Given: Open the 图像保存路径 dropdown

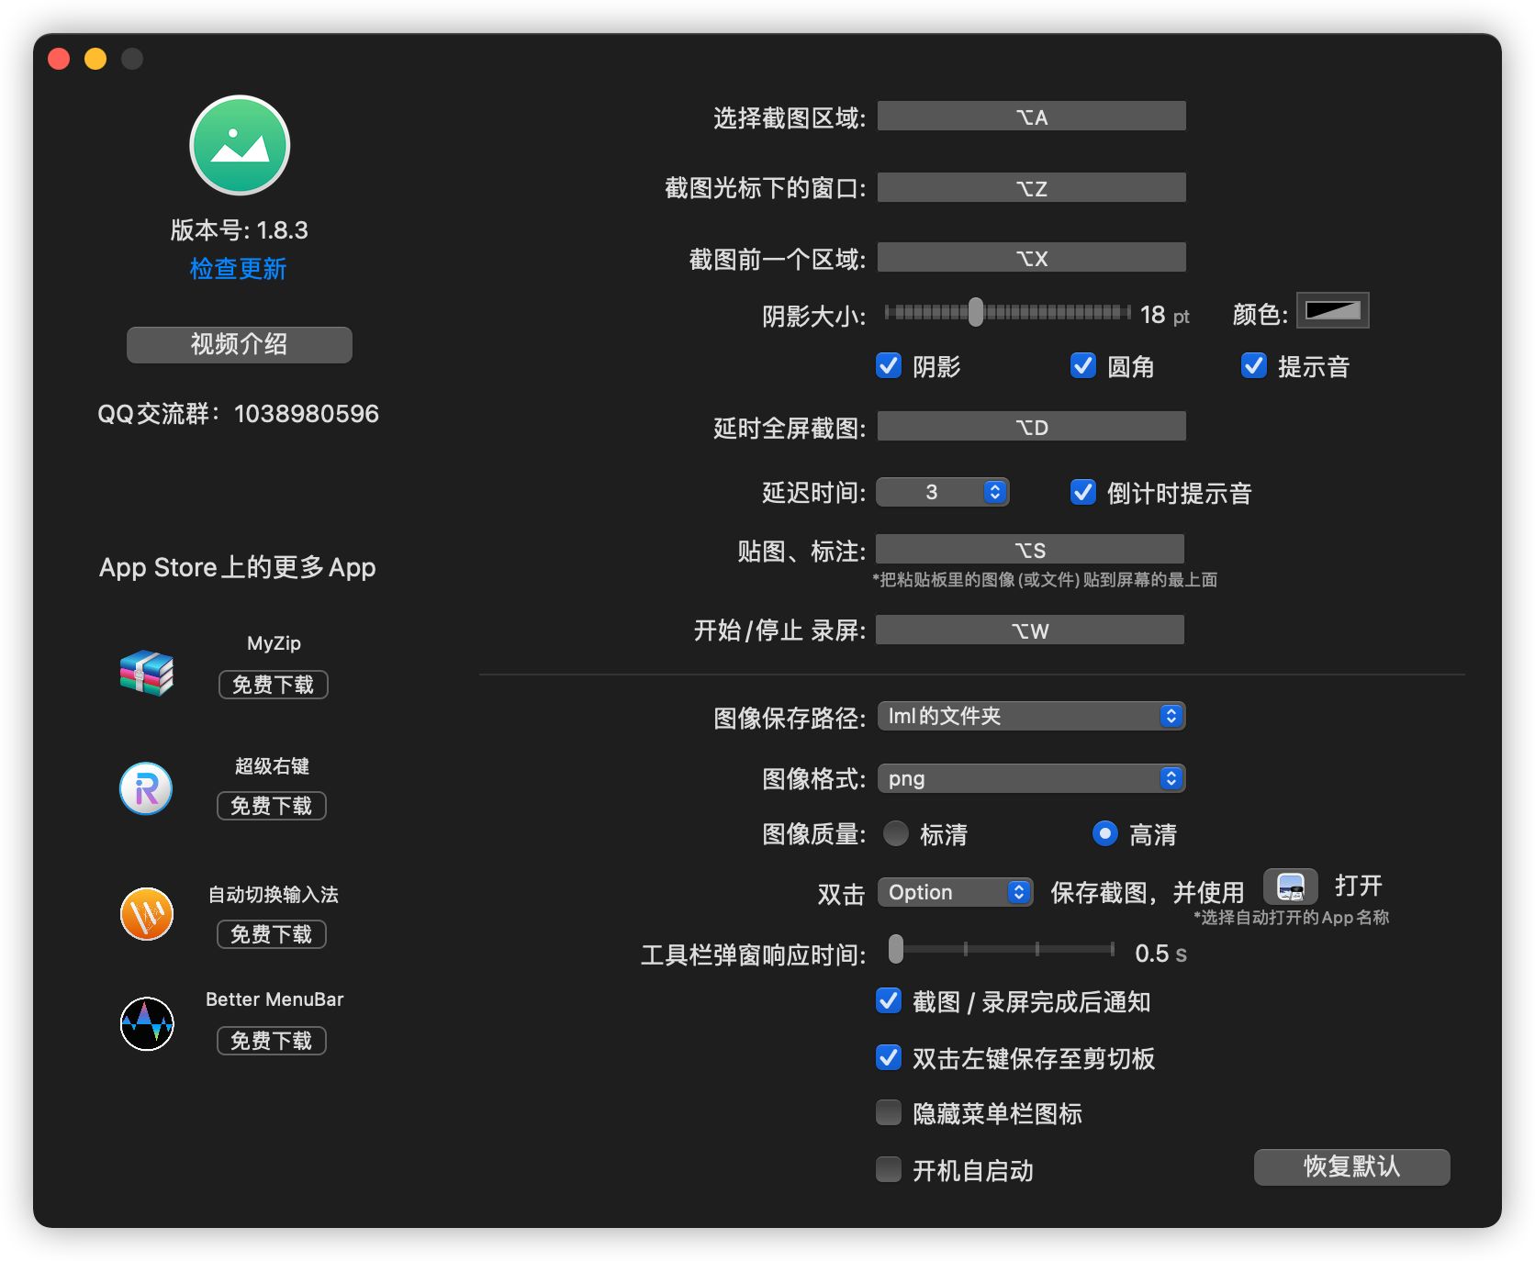Looking at the screenshot, I should 1031,716.
